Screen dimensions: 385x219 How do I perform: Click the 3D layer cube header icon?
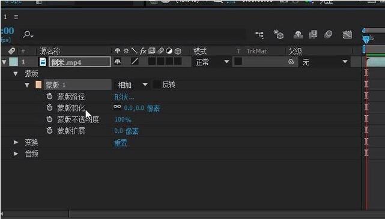178,51
